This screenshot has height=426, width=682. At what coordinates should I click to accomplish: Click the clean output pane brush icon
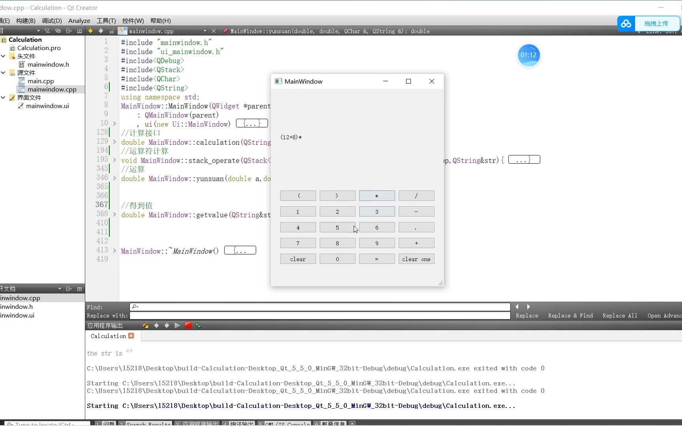(146, 325)
